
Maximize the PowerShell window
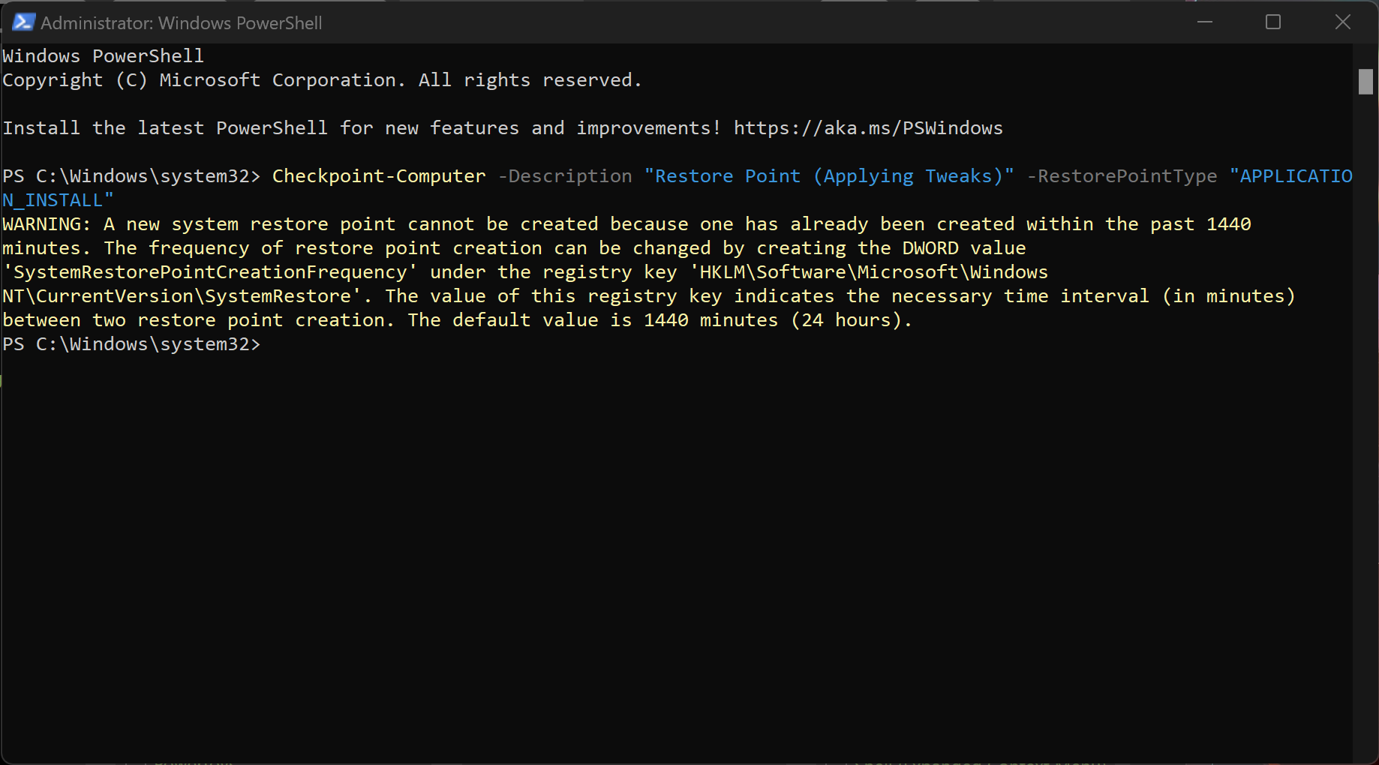click(x=1273, y=22)
